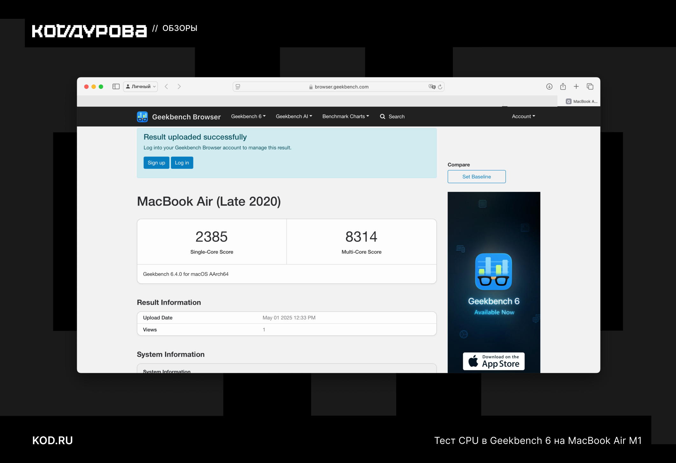Click the MacBook Air (Late 2020) heading
676x463 pixels.
[209, 202]
